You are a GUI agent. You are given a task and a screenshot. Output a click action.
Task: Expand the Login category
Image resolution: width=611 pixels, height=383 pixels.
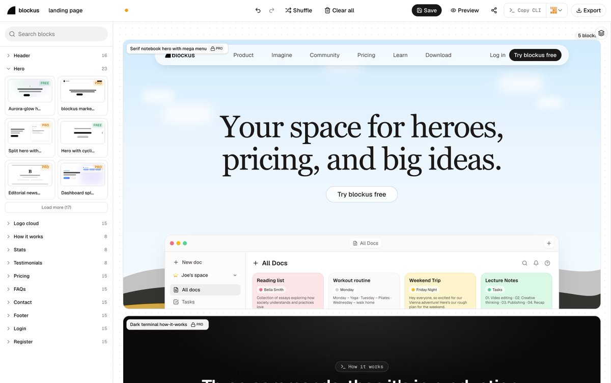coord(56,329)
